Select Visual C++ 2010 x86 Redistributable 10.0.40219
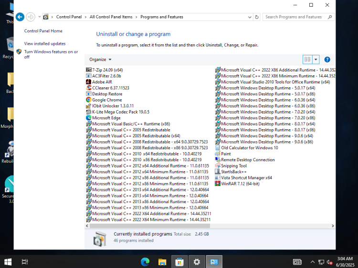Screen dimensions: 358x268 coord(144,160)
